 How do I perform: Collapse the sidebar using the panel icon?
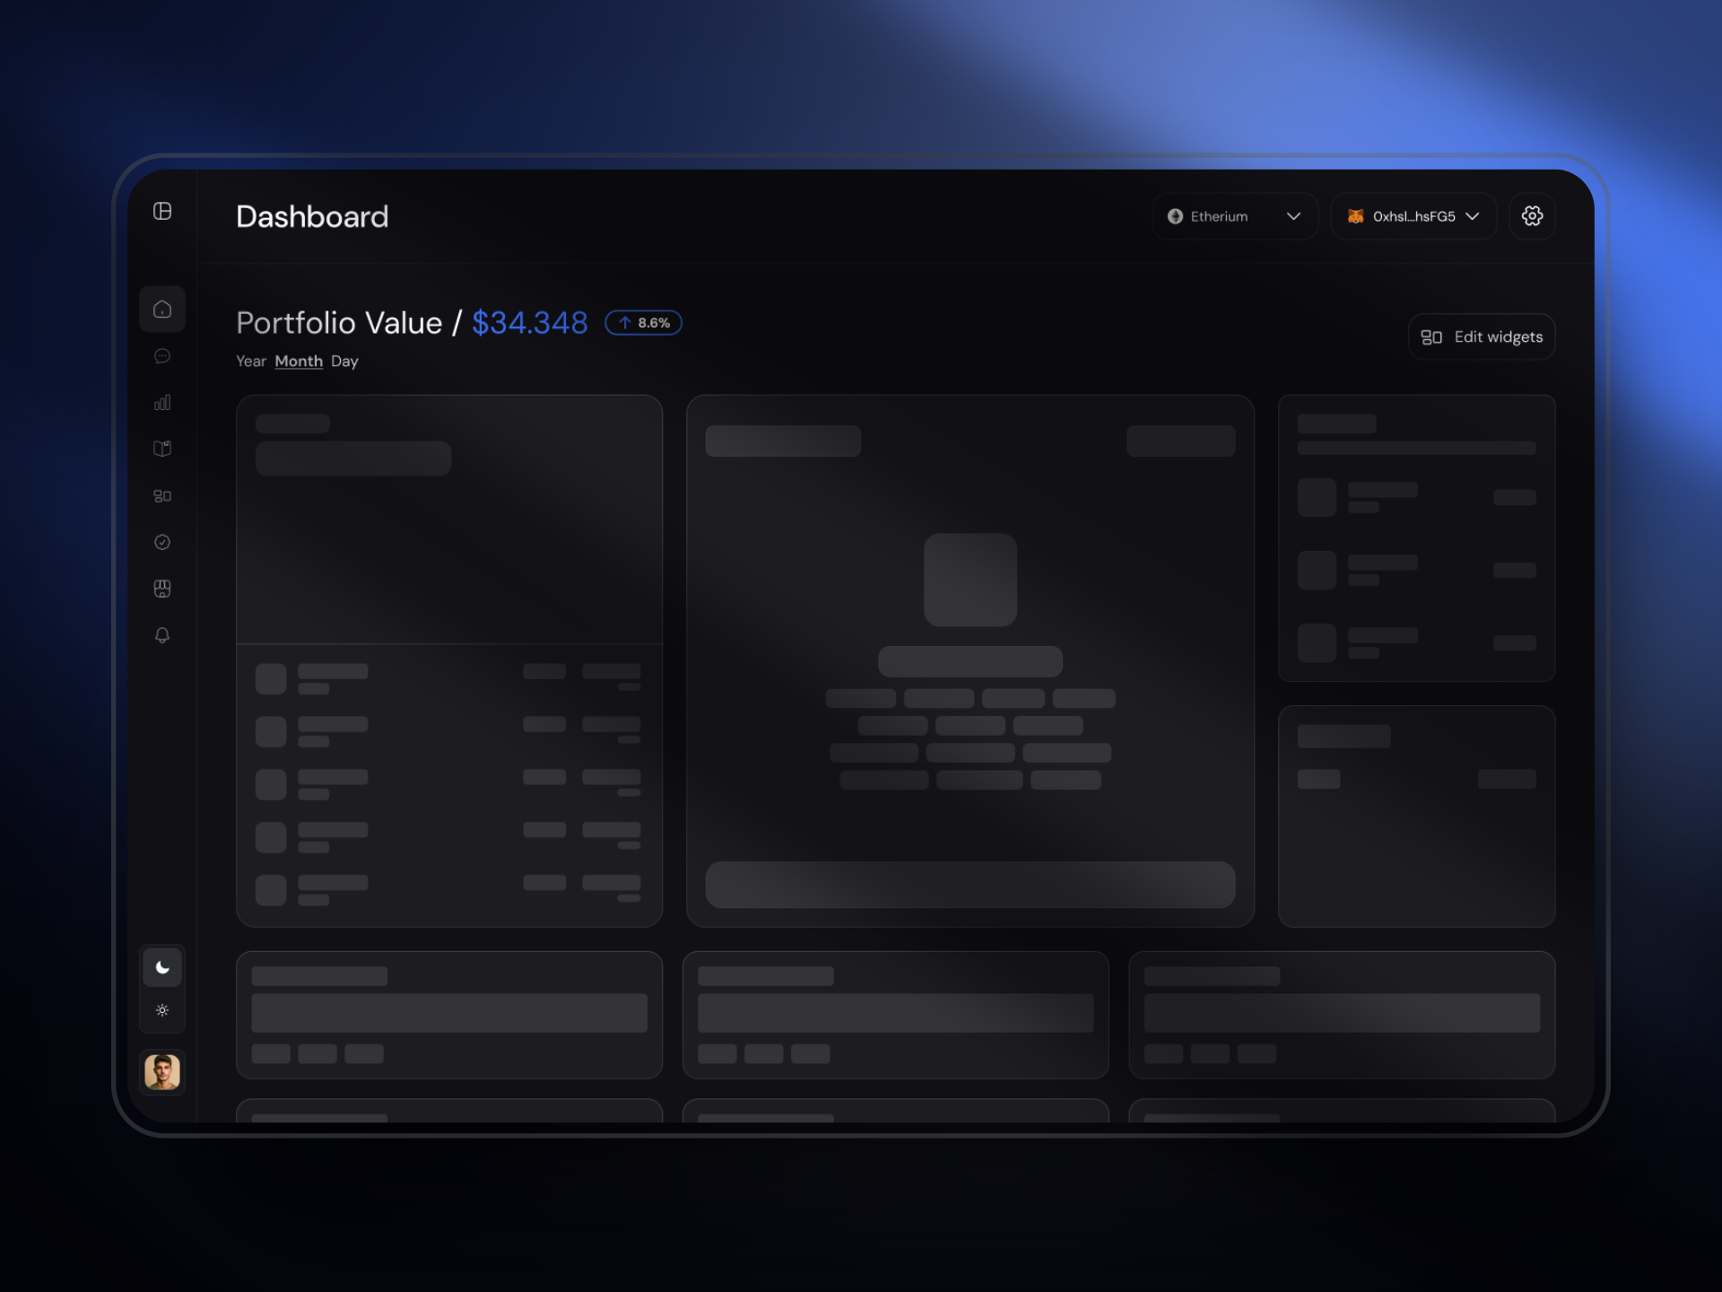pyautogui.click(x=162, y=211)
